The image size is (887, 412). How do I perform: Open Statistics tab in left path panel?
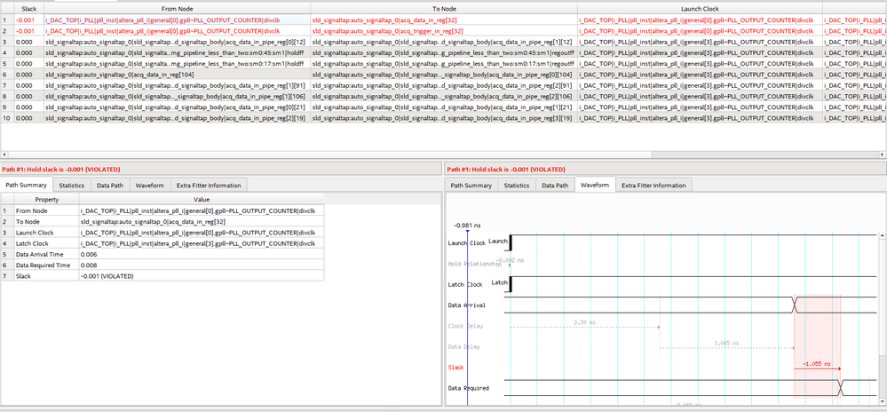(x=73, y=186)
